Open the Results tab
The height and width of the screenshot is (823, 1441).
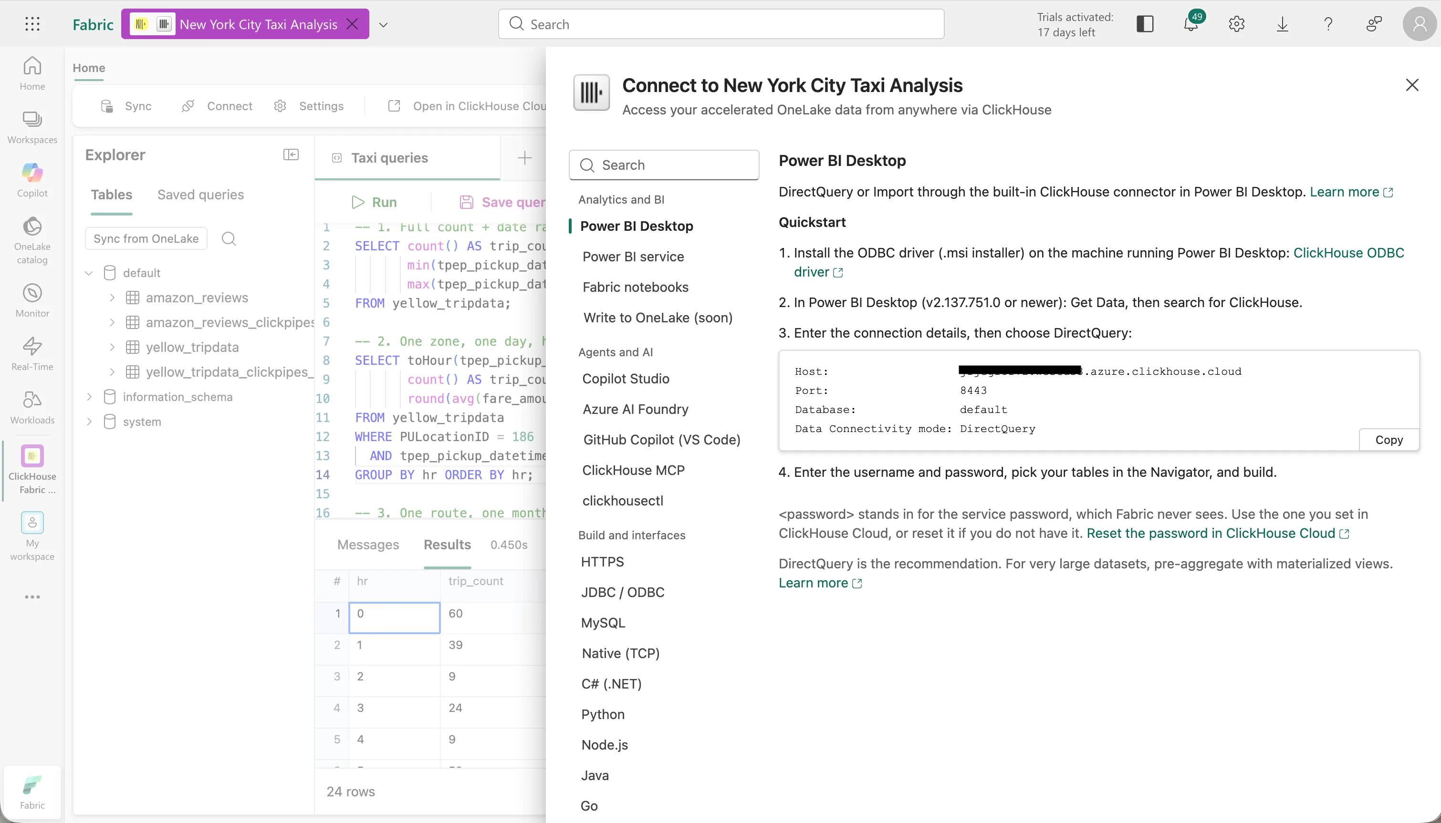coord(448,545)
